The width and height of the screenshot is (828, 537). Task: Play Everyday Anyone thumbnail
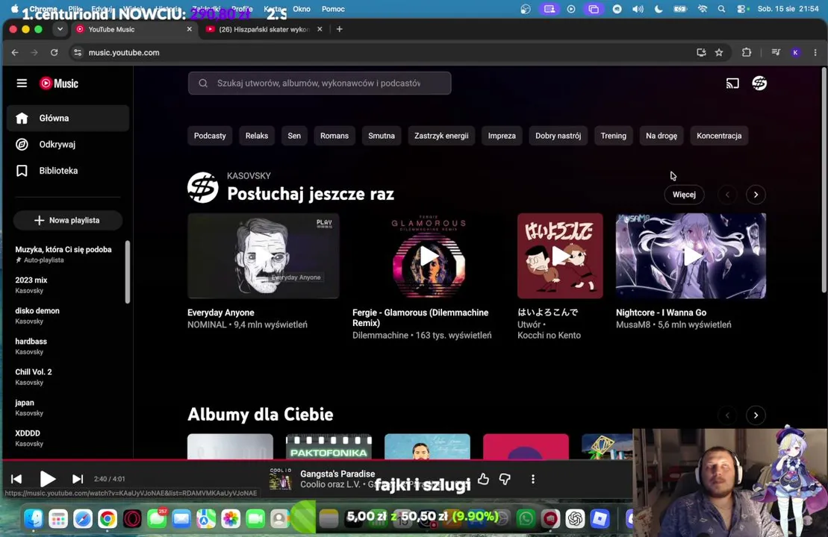click(x=263, y=257)
